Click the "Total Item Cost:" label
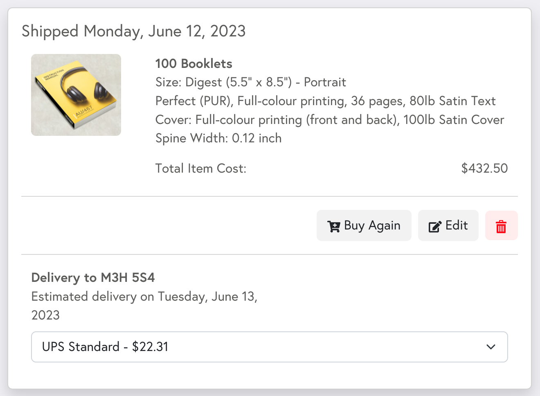This screenshot has width=540, height=396. (200, 168)
